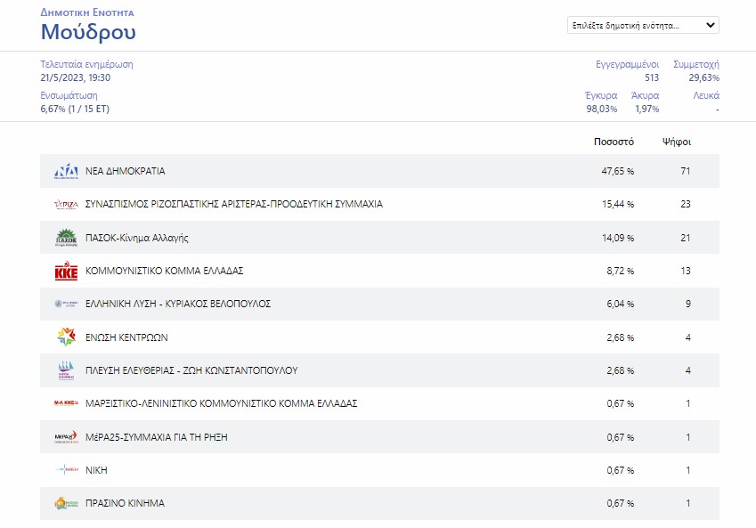Select the ΝΕΑ ΔΗΜΟΚΡΑΤΙΑ party name

click(125, 171)
